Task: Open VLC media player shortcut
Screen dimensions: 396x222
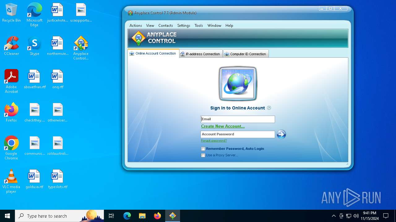Action: point(11,181)
